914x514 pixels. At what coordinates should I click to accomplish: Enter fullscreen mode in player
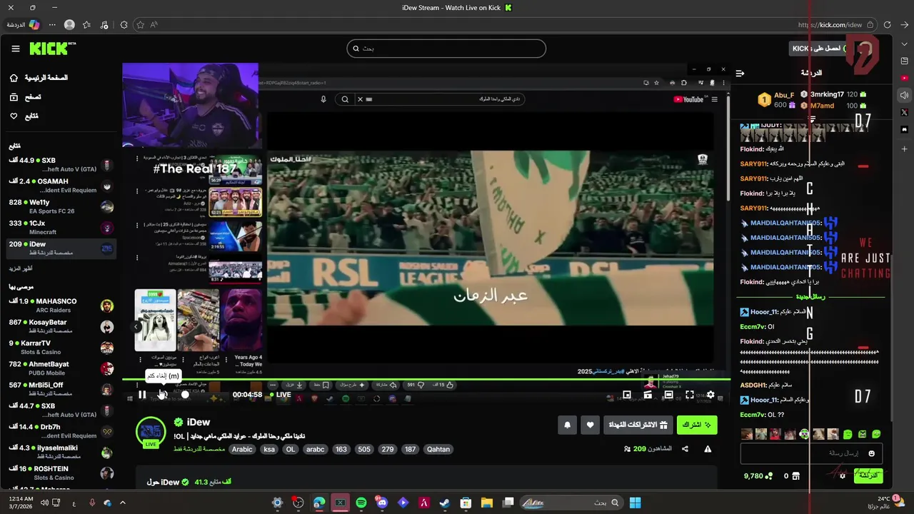pyautogui.click(x=689, y=395)
